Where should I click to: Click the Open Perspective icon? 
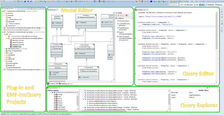tap(182, 5)
